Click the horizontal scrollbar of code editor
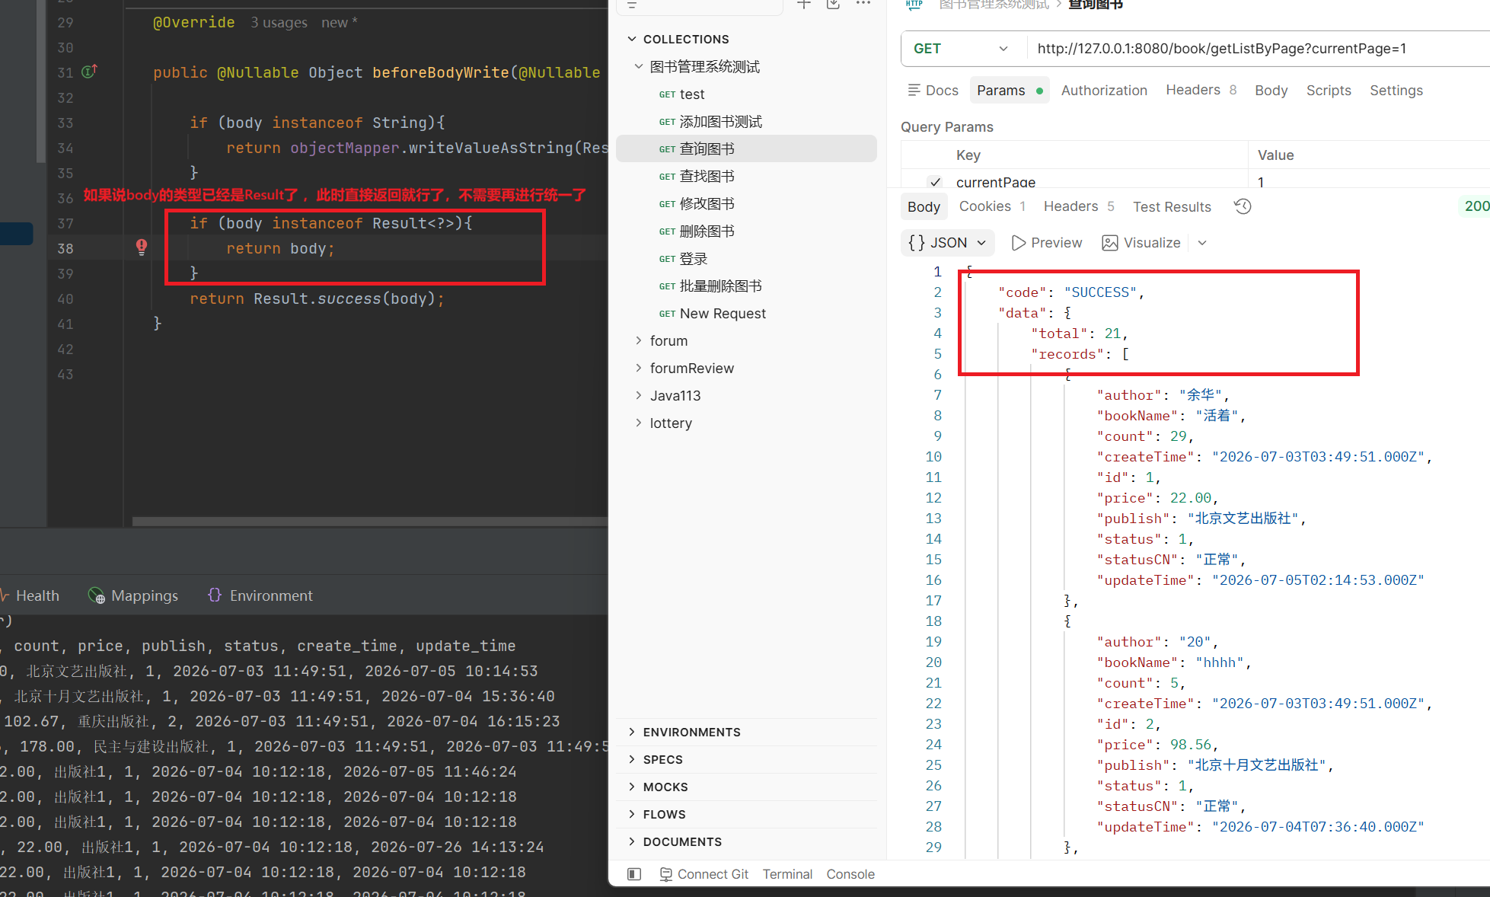The image size is (1490, 897). click(370, 522)
